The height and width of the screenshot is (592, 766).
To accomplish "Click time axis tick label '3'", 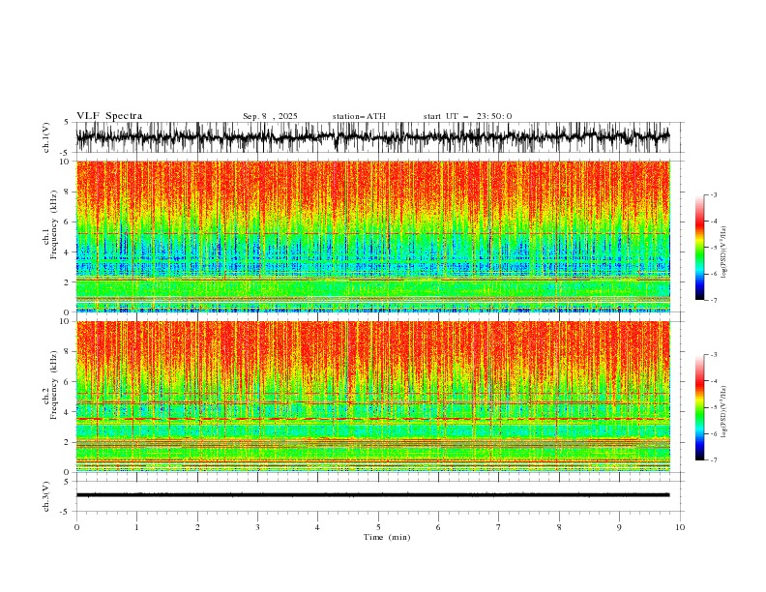I will [x=257, y=527].
